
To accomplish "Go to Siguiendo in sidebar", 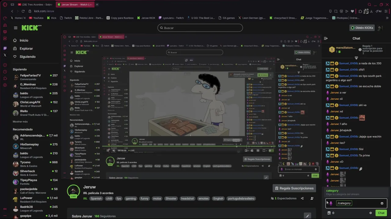I will click(27, 57).
